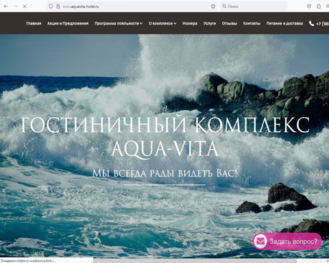329x263 pixels.
Task: Open the Услуги menu item
Action: pos(210,23)
